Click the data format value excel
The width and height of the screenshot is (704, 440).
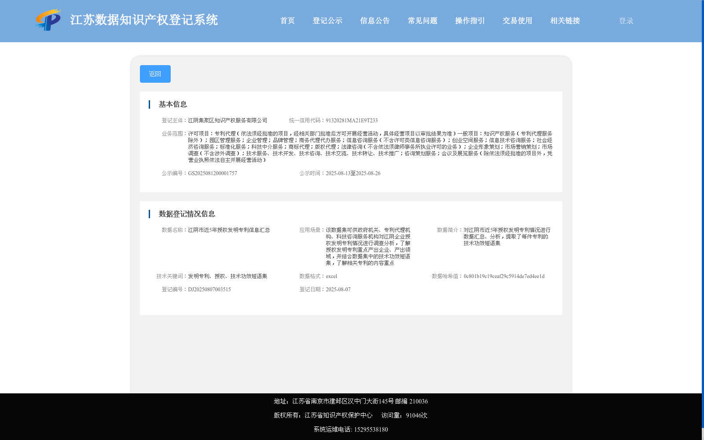pyautogui.click(x=331, y=276)
